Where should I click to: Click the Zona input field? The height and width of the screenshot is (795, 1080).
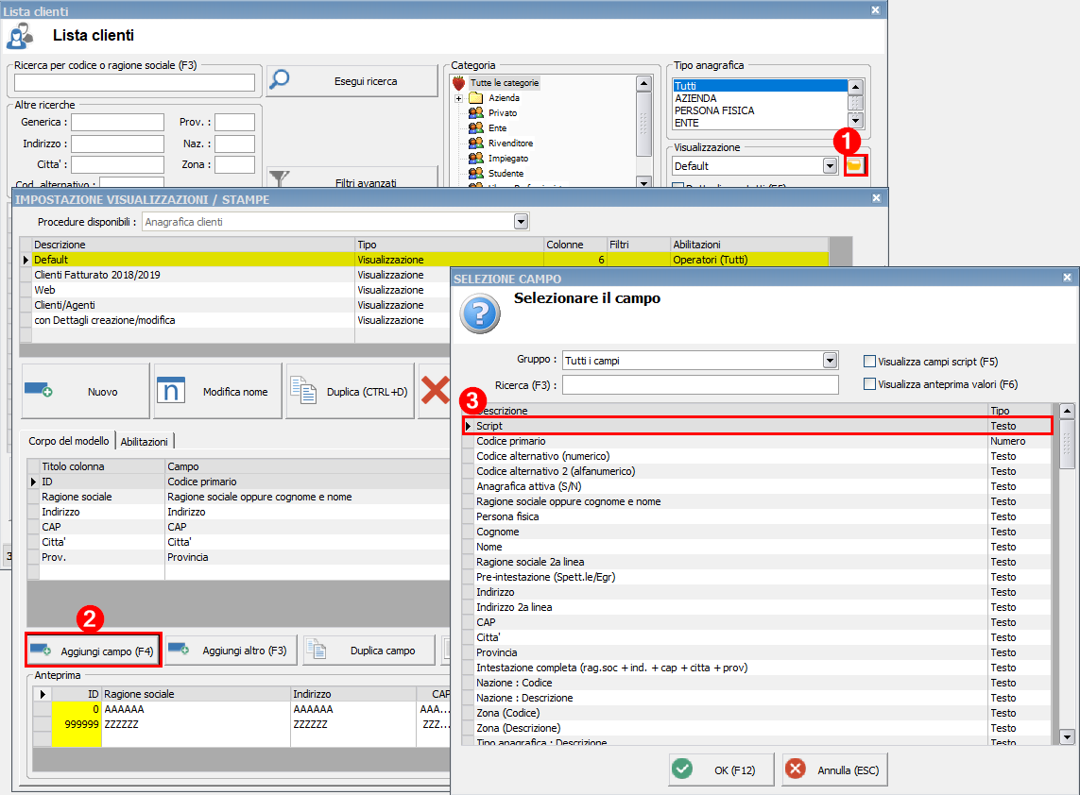click(235, 164)
